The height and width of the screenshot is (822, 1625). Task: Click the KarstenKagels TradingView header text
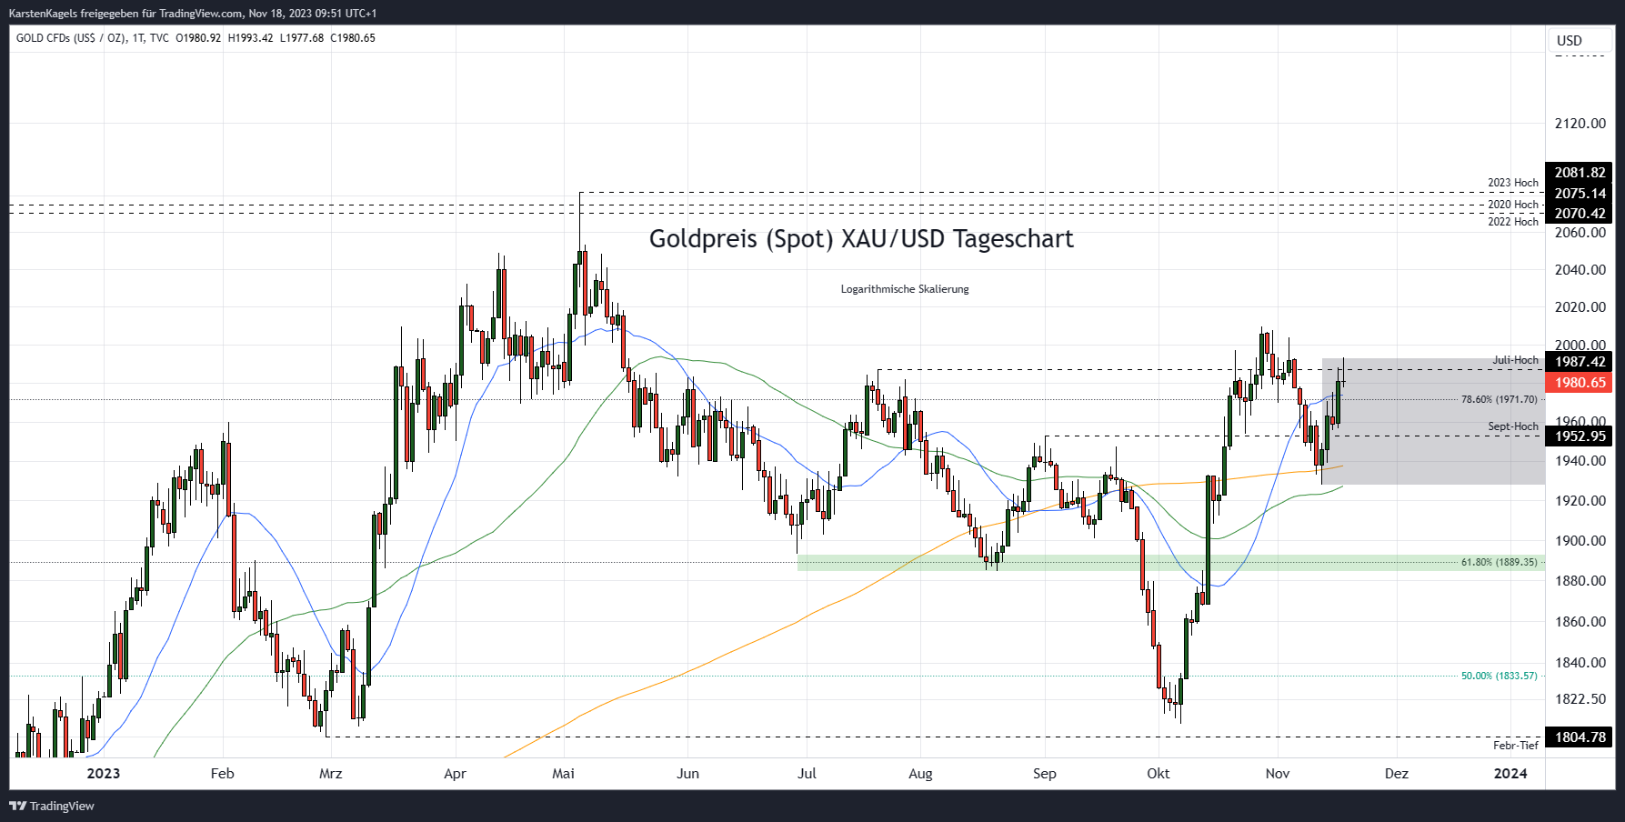193,14
